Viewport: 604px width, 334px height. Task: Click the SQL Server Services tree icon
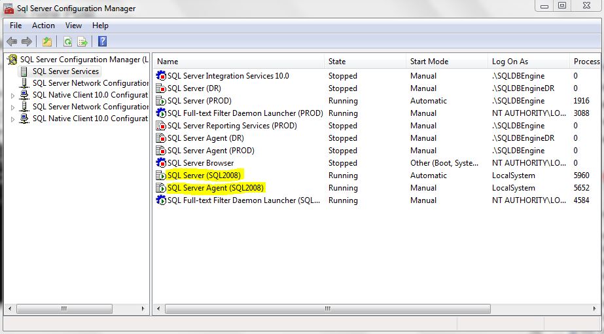(24, 71)
